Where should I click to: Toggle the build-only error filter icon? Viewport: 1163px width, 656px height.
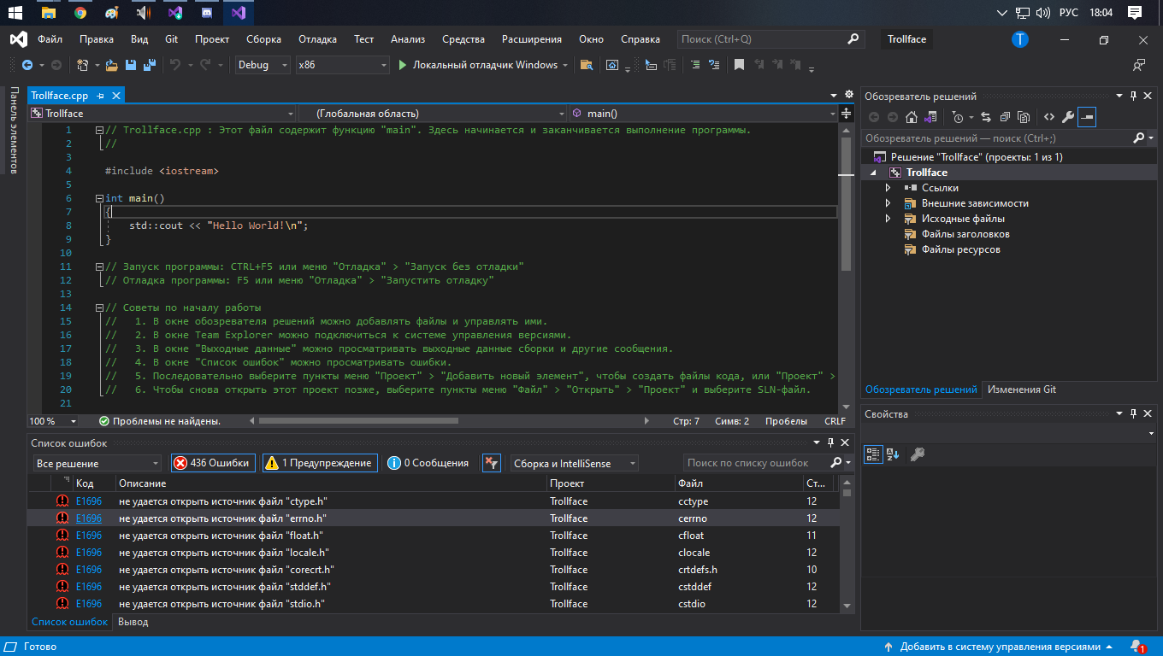491,463
